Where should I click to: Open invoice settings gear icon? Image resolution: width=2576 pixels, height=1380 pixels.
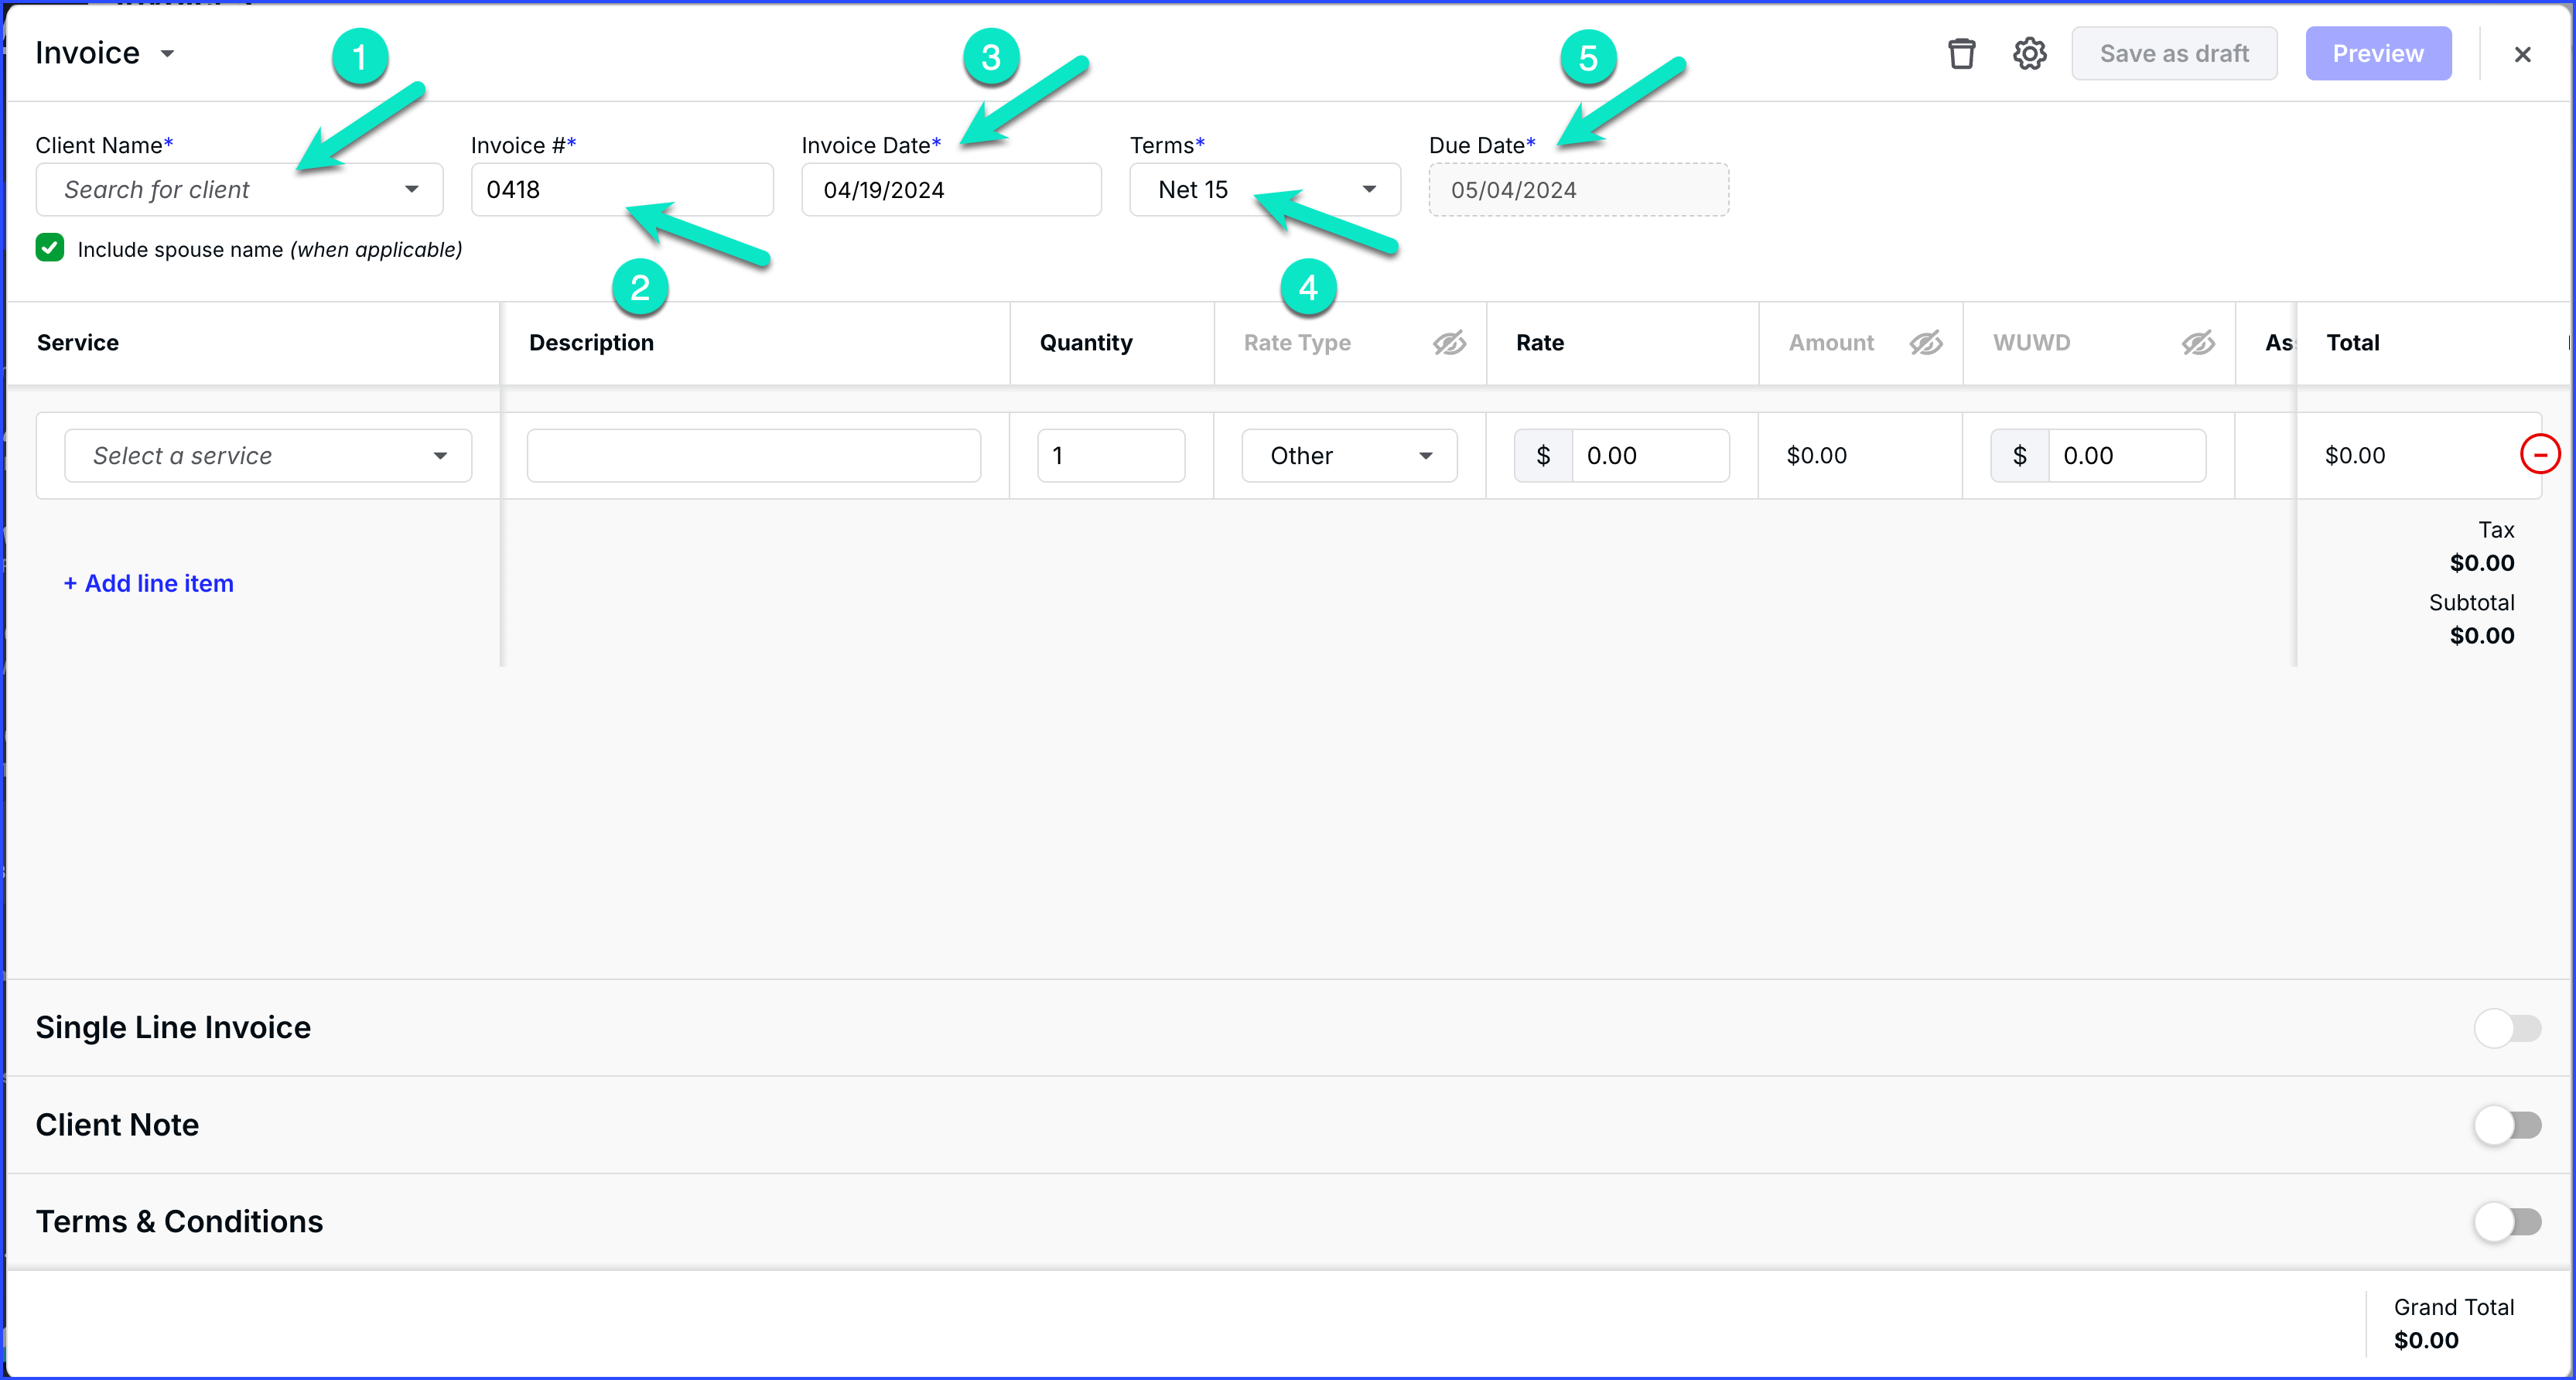[x=2029, y=54]
